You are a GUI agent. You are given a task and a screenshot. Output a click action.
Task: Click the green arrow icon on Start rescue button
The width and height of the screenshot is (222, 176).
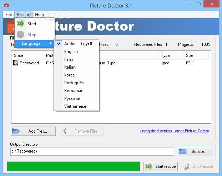coord(148,166)
